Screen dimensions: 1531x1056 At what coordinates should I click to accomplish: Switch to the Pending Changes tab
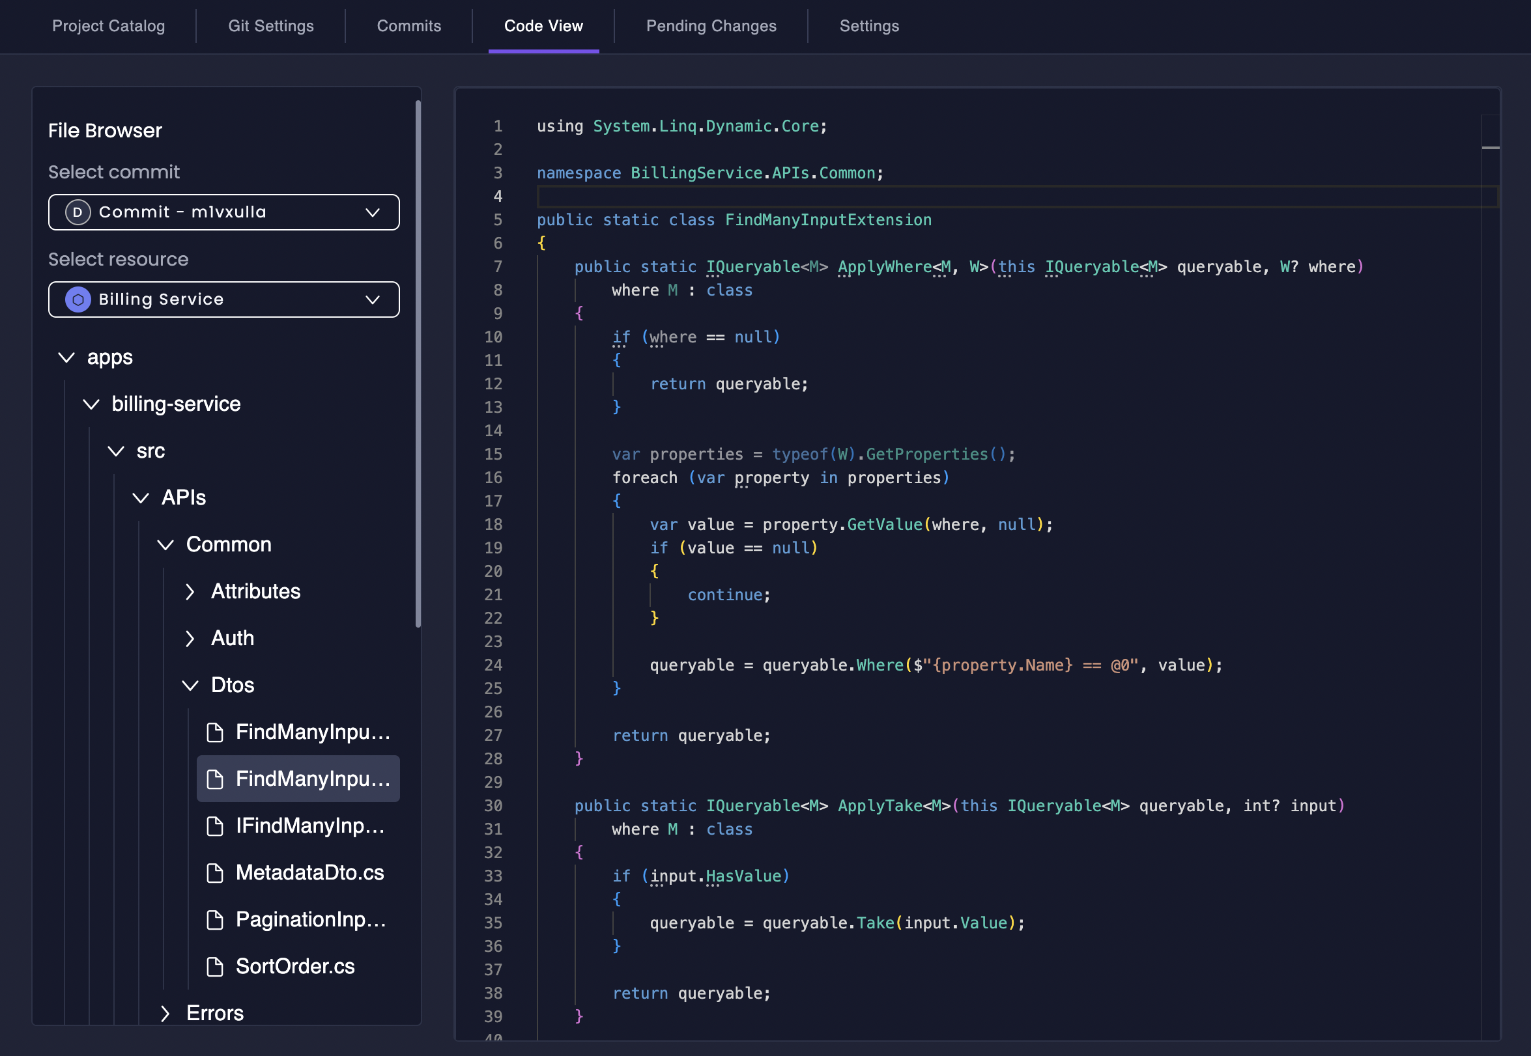point(711,26)
